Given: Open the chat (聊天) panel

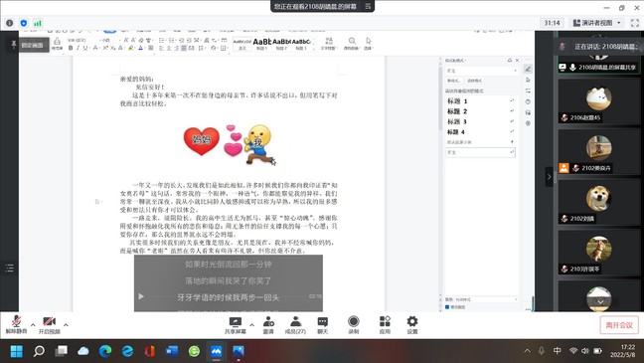Looking at the screenshot, I should click(x=323, y=325).
